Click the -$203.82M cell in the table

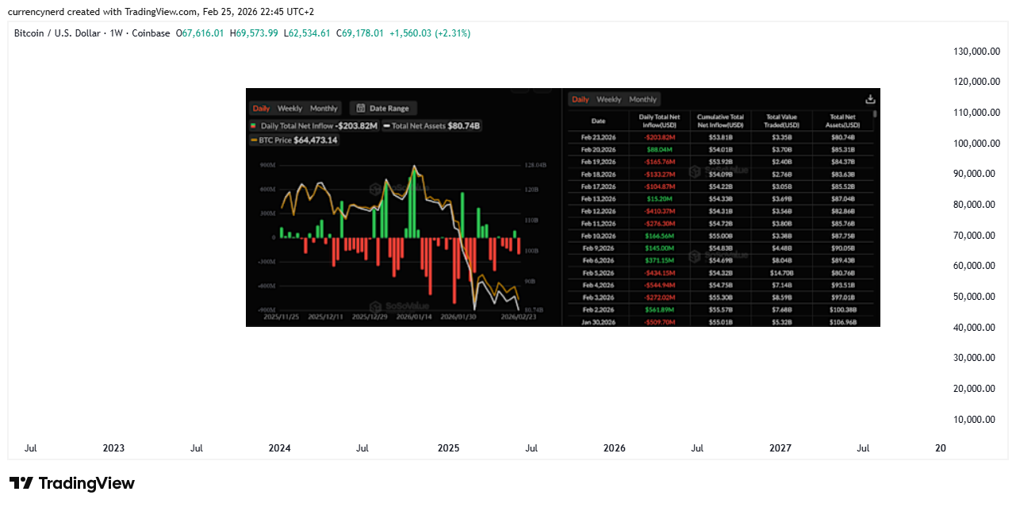click(659, 137)
